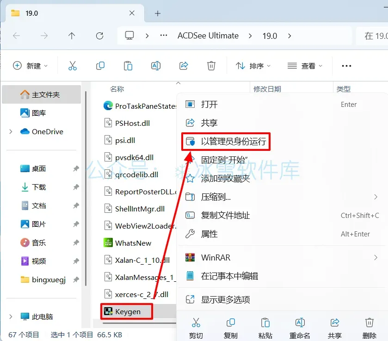388x341 pixels.
Task: Open the toolbar See more ellipsis
Action: pos(346,66)
